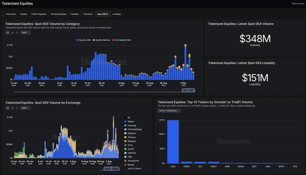Toggle neptune exchange legend entry
The image size is (306, 175).
[x=130, y=153]
